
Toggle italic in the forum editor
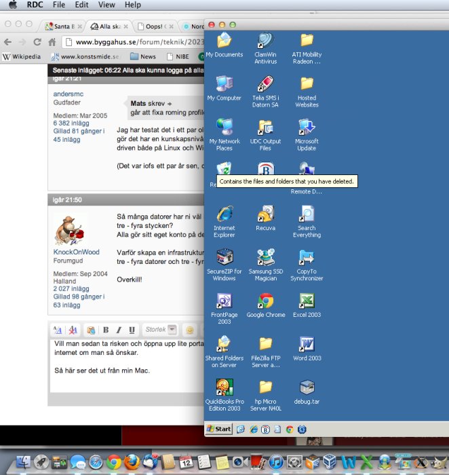coord(119,330)
